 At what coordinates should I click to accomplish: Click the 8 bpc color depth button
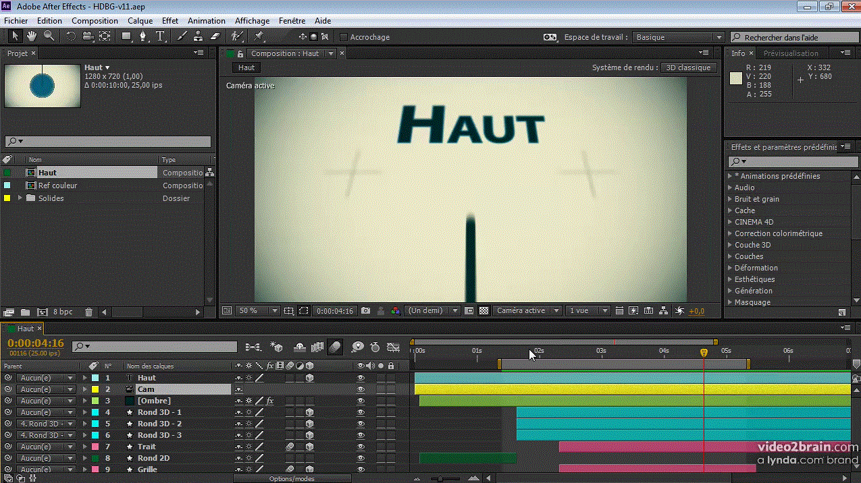tap(63, 312)
